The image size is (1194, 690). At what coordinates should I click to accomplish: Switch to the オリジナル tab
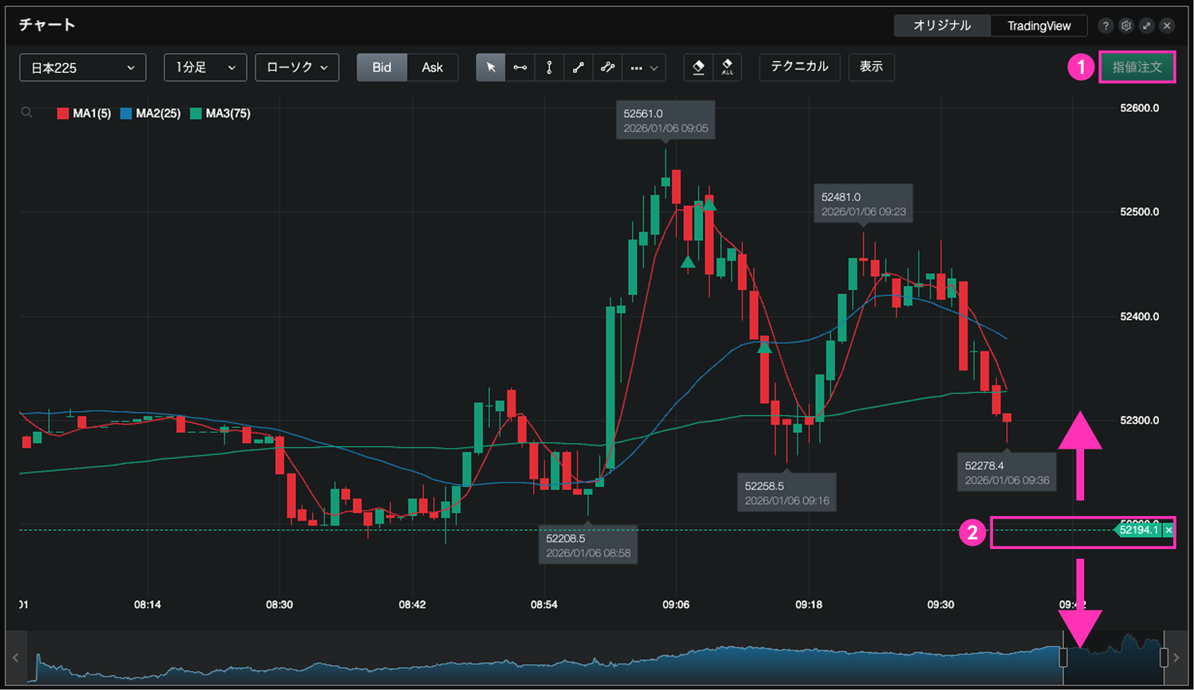click(942, 26)
